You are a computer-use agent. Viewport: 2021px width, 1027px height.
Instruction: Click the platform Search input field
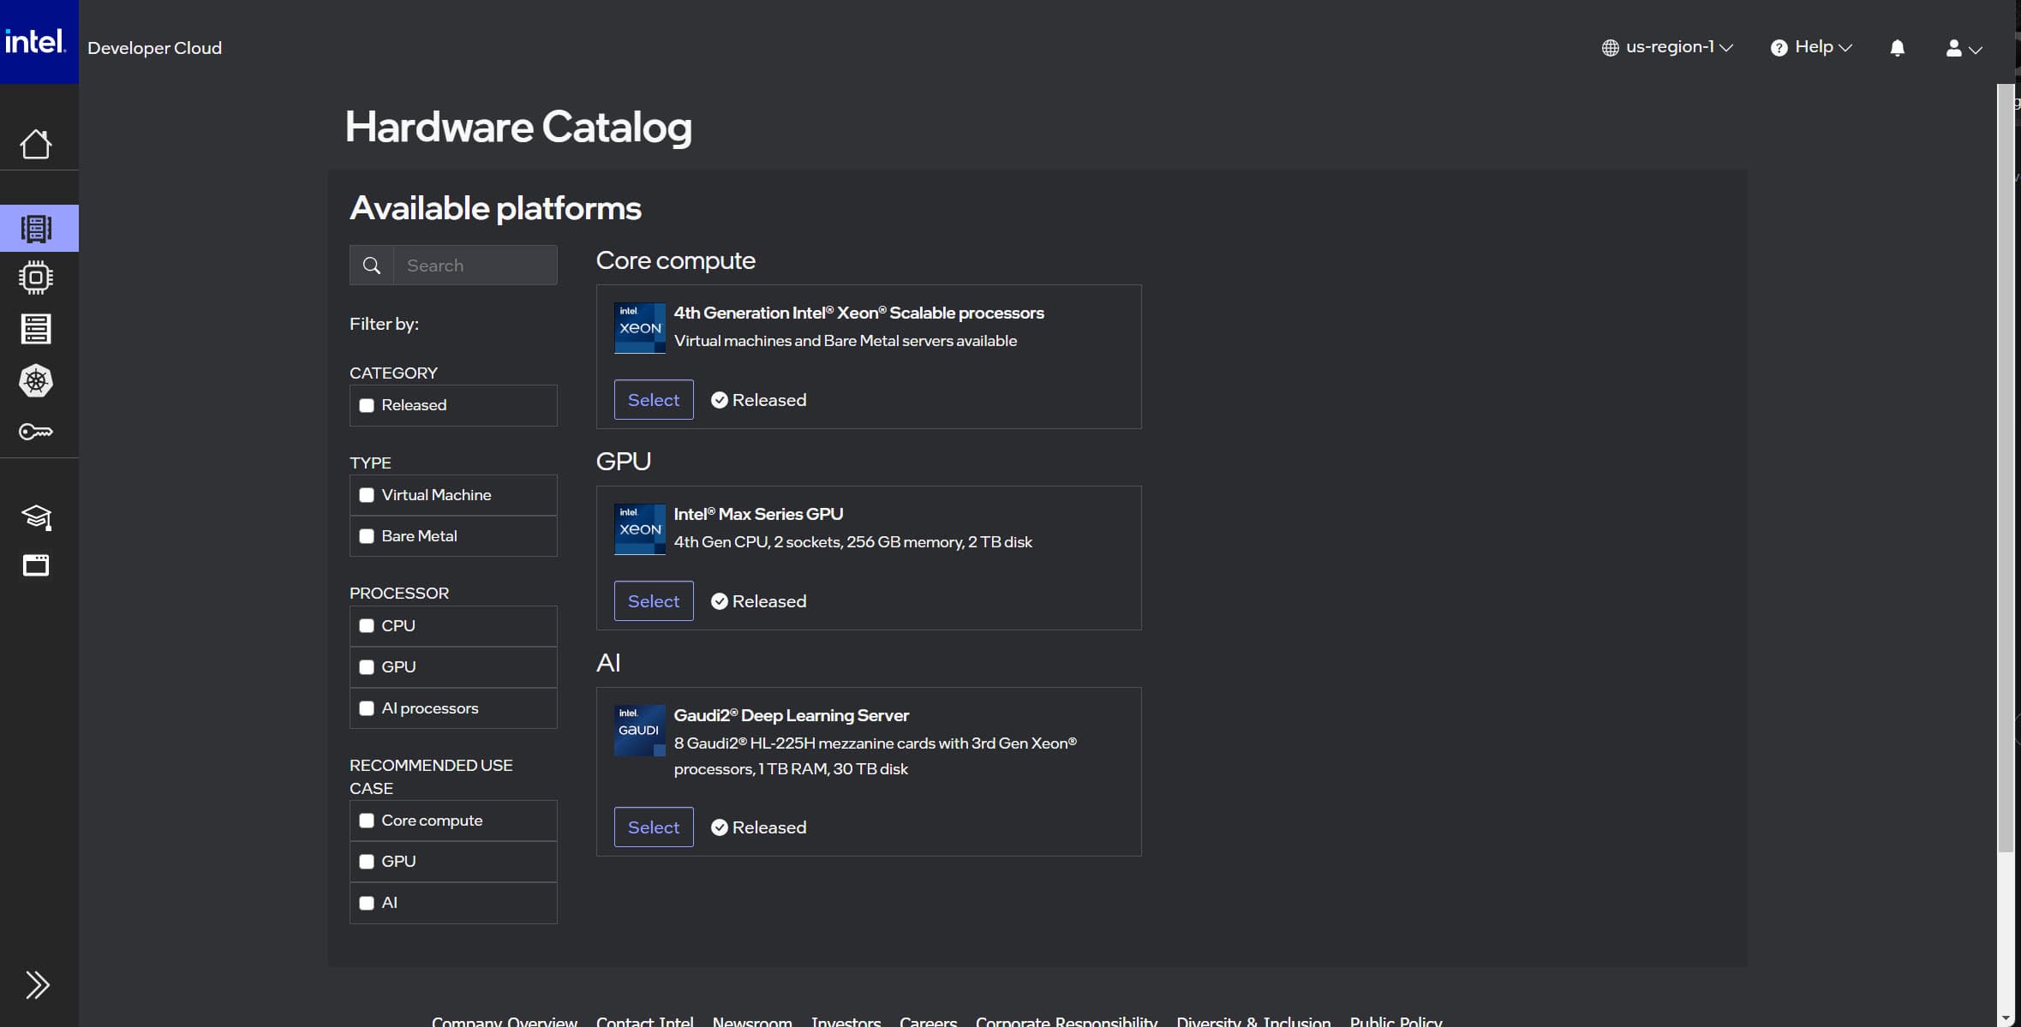point(475,266)
